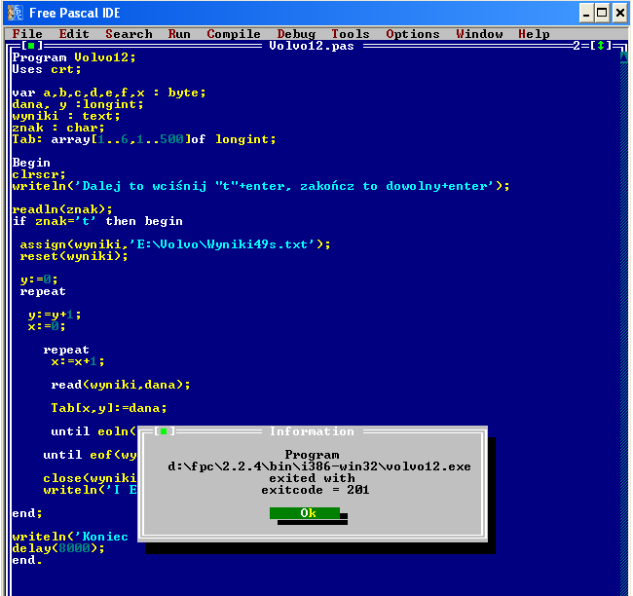Open the Help menu

(534, 34)
